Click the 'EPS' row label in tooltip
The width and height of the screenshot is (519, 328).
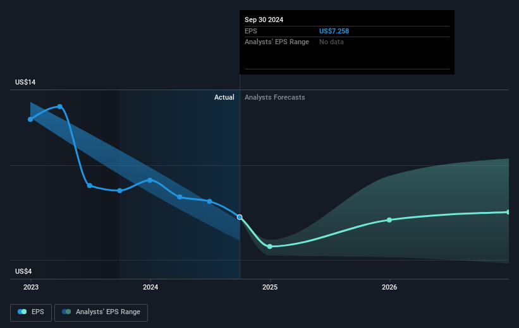pyautogui.click(x=250, y=31)
